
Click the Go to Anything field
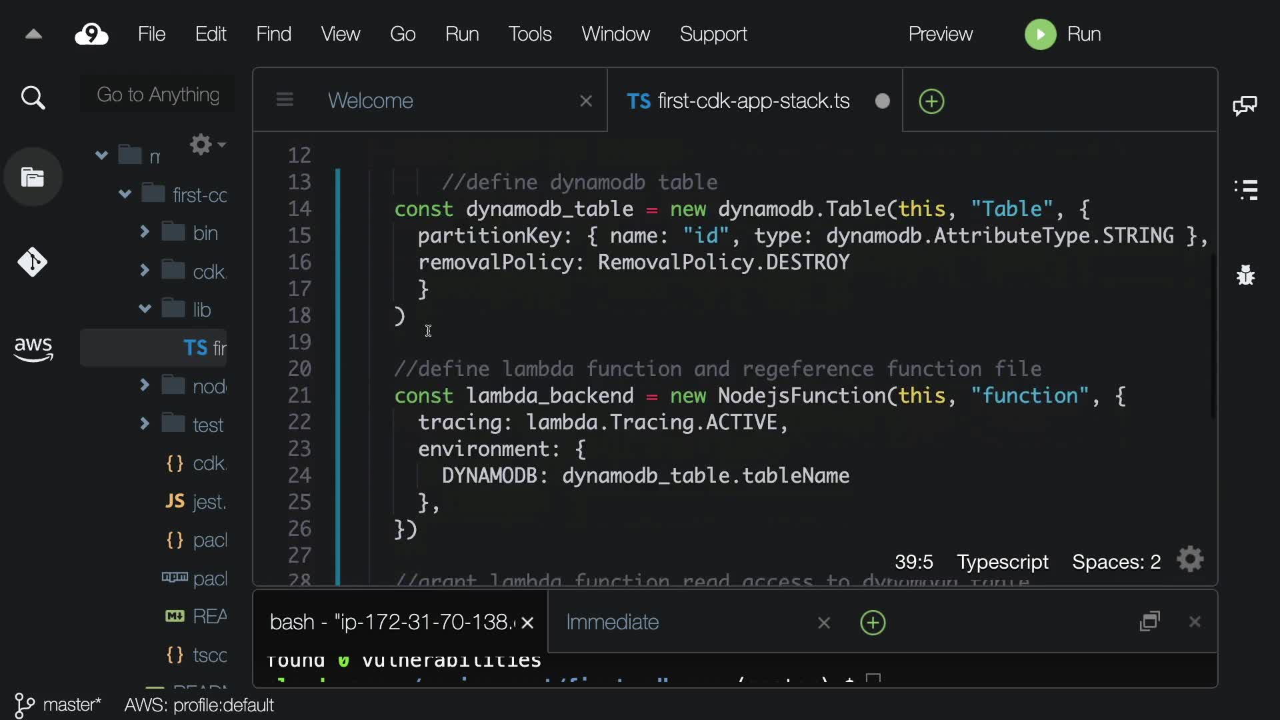[x=158, y=95]
